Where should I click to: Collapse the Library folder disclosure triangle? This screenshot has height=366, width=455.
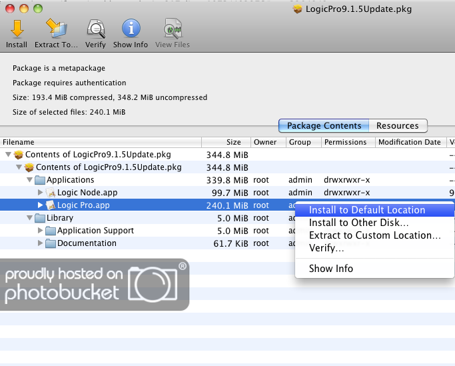tap(30, 218)
